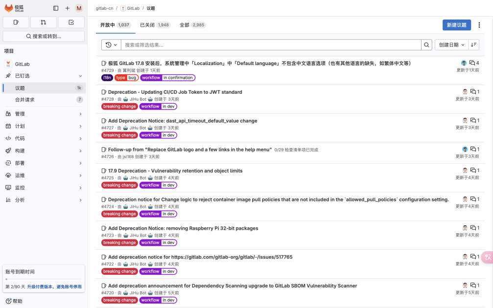Collapse the 已钉选 pinned section
This screenshot has width=493, height=308.
point(43,76)
